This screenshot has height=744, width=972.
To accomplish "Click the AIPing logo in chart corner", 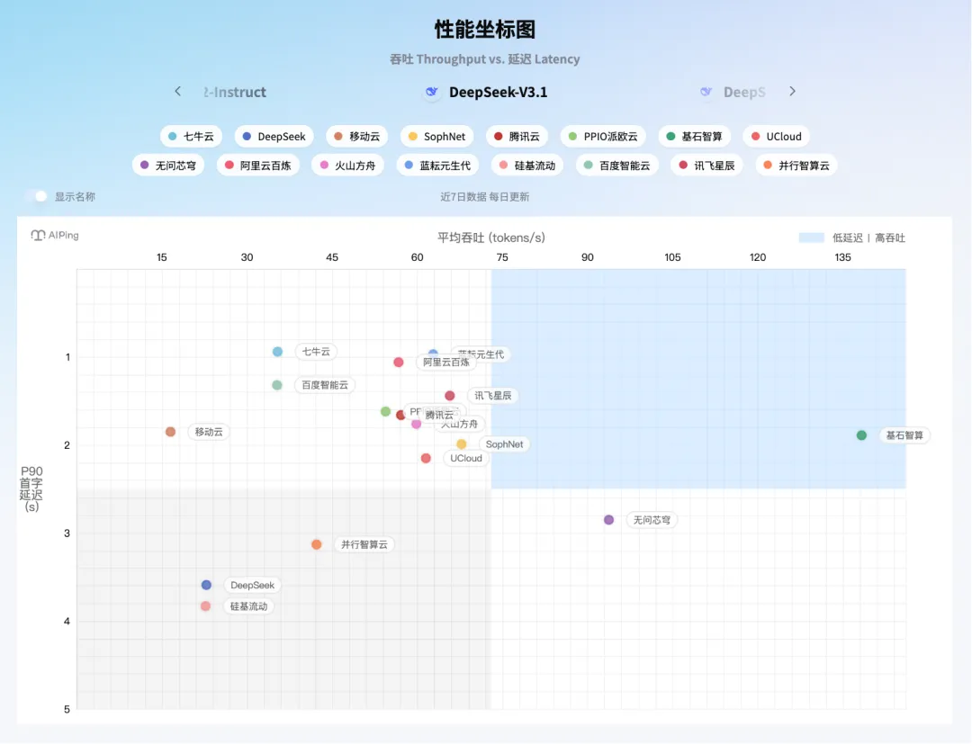I will (55, 235).
